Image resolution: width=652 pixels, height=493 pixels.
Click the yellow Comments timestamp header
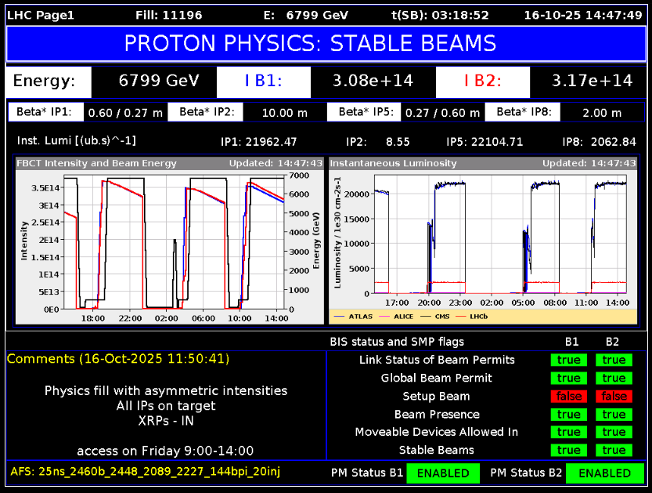pos(117,359)
